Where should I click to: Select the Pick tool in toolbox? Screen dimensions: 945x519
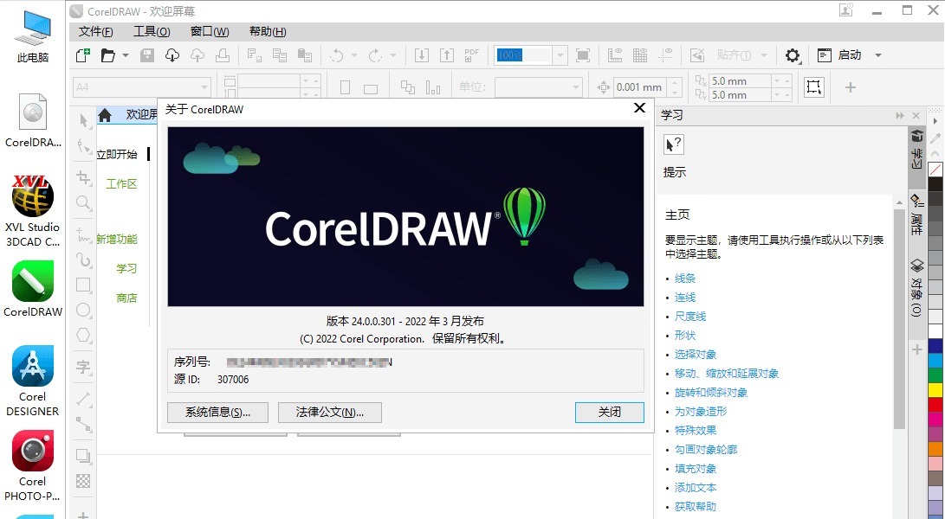tap(84, 120)
